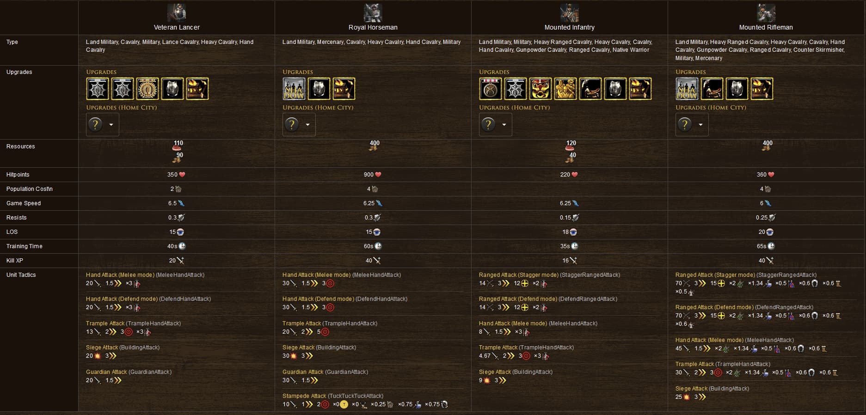Click the Veteran Lancer column heading
Viewport: 866px width, 415px height.
177,27
